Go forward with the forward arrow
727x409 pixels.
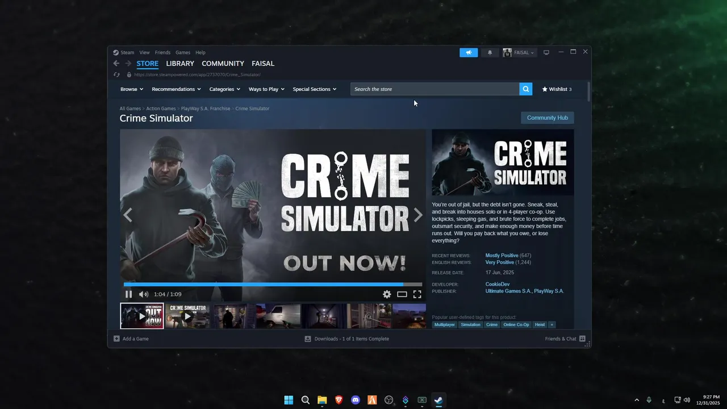pyautogui.click(x=128, y=64)
